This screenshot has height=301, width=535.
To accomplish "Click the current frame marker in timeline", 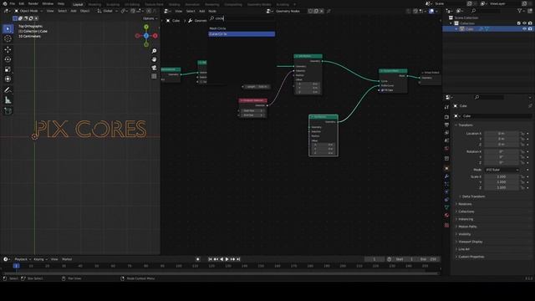I will pos(16,266).
